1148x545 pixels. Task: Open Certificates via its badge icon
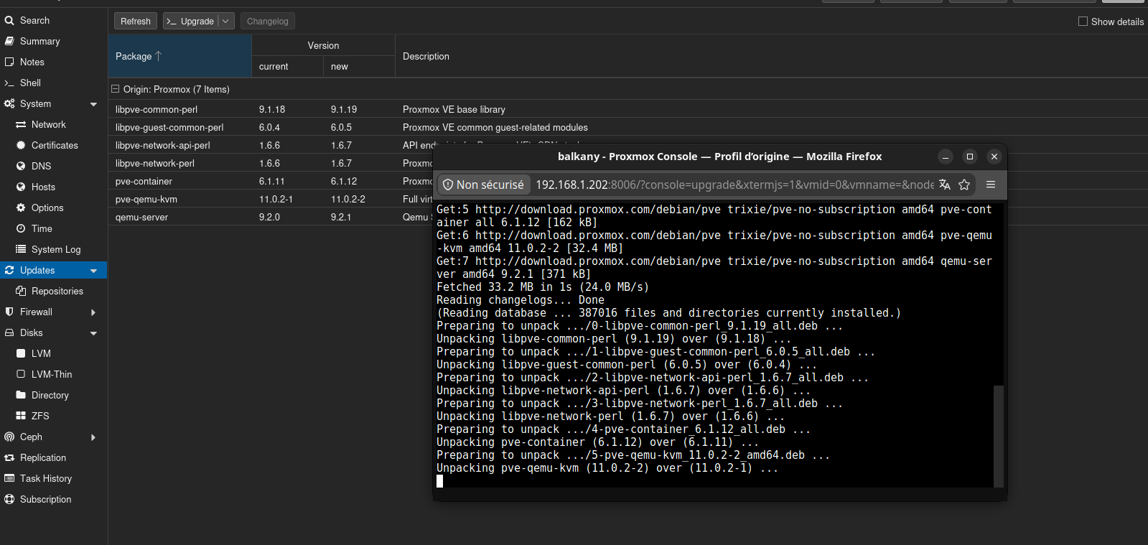point(21,146)
